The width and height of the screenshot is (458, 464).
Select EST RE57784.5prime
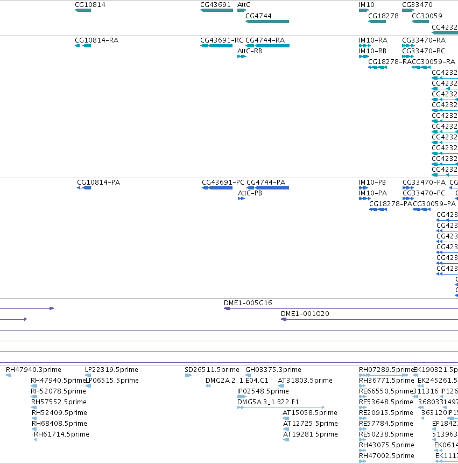363,429
